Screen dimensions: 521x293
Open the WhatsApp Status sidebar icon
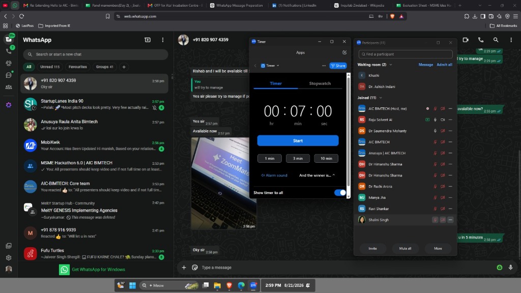pyautogui.click(x=9, y=63)
